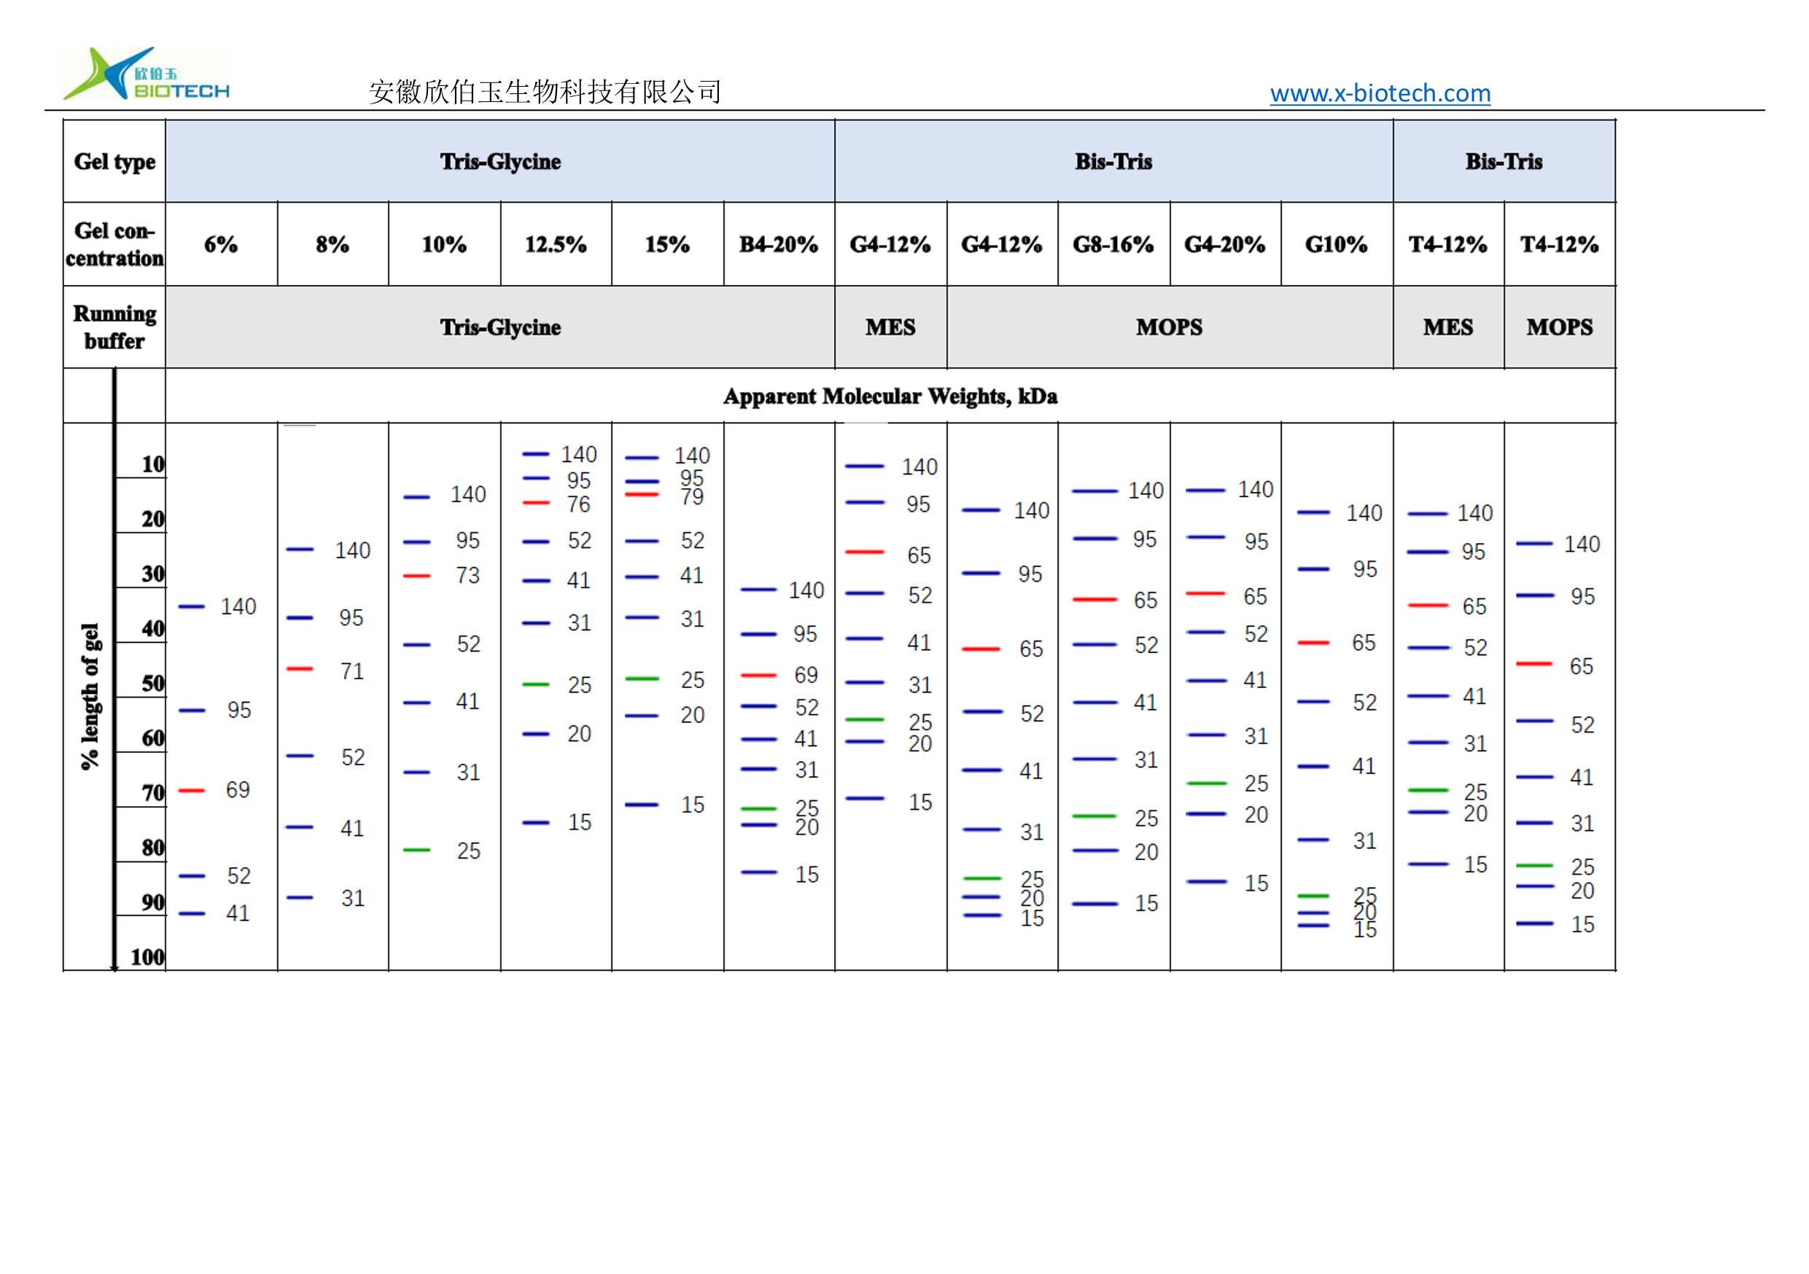The height and width of the screenshot is (1274, 1809).
Task: Click the 'G8-16%' column header
Action: 1113,244
